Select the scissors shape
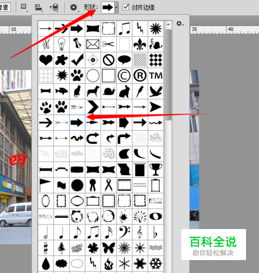 pyautogui.click(x=108, y=44)
